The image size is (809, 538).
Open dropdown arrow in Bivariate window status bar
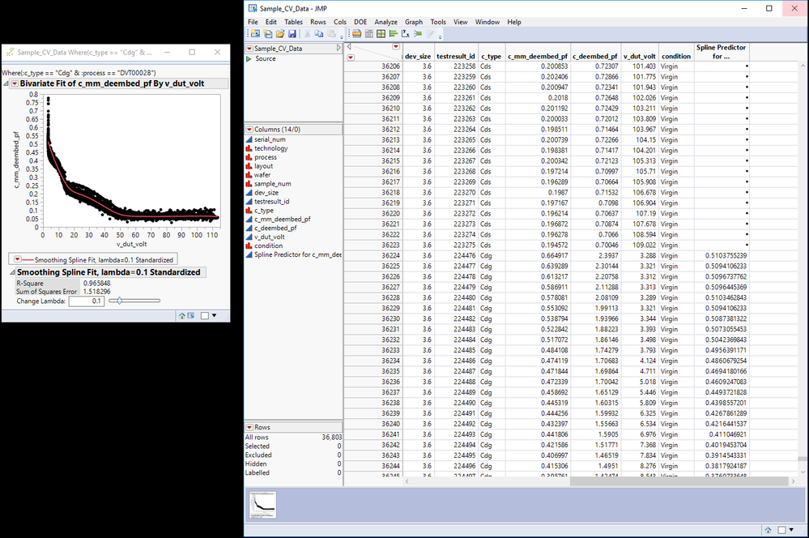[x=214, y=315]
